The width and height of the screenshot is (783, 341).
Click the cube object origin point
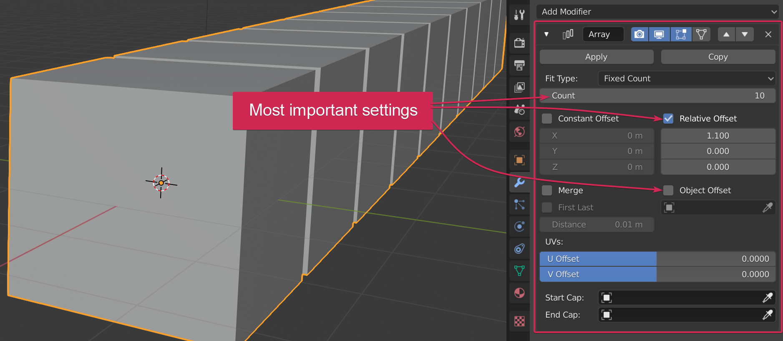(x=161, y=183)
